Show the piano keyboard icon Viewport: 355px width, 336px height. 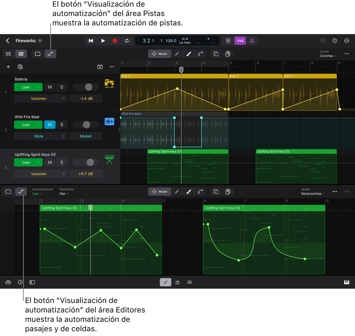347,282
